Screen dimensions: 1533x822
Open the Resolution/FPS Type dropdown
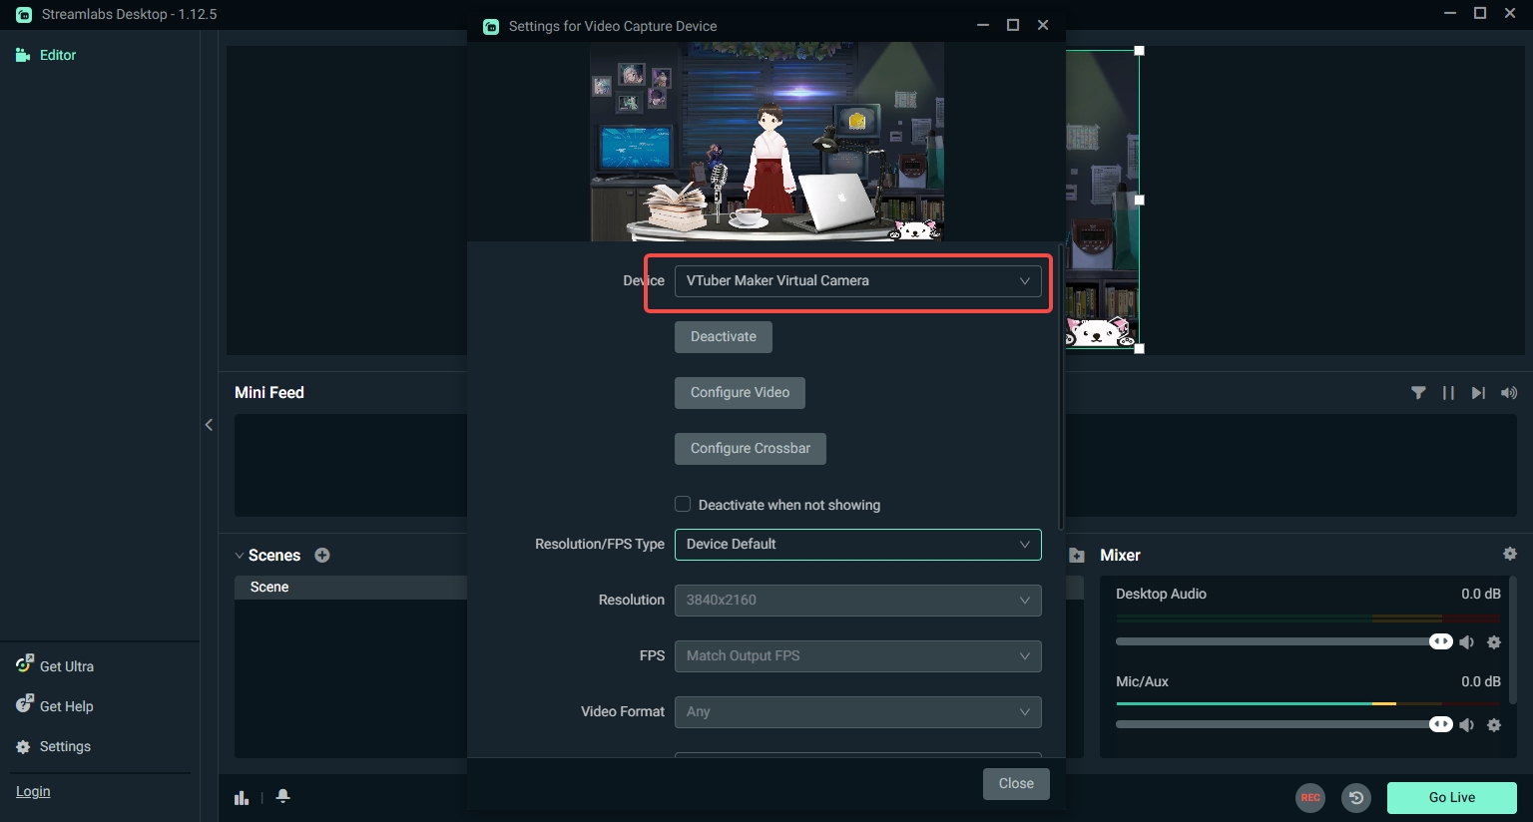click(857, 544)
